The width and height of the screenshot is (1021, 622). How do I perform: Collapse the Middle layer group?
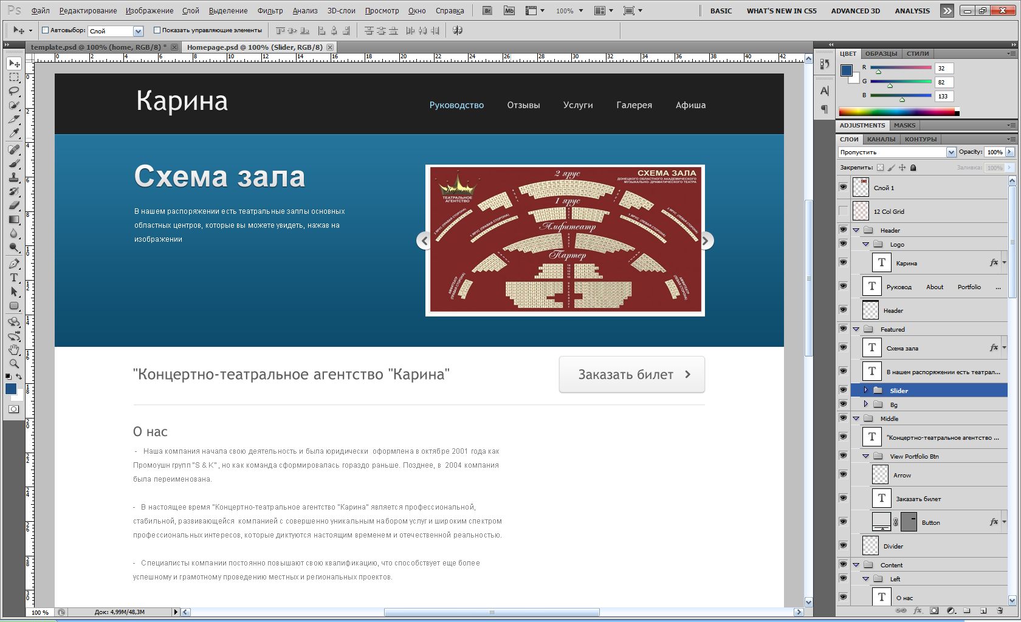pyautogui.click(x=856, y=419)
